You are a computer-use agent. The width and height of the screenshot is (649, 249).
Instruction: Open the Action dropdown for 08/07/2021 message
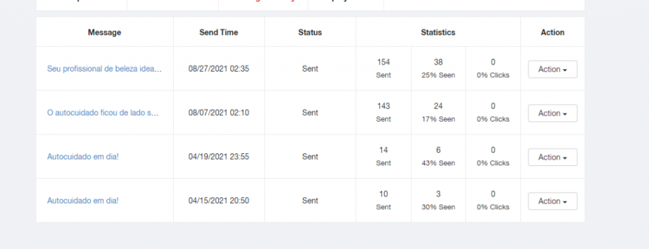(553, 113)
